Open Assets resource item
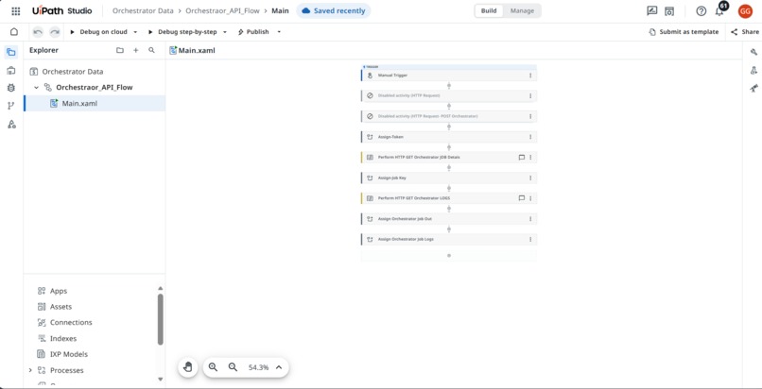The height and width of the screenshot is (389, 762). (x=61, y=307)
